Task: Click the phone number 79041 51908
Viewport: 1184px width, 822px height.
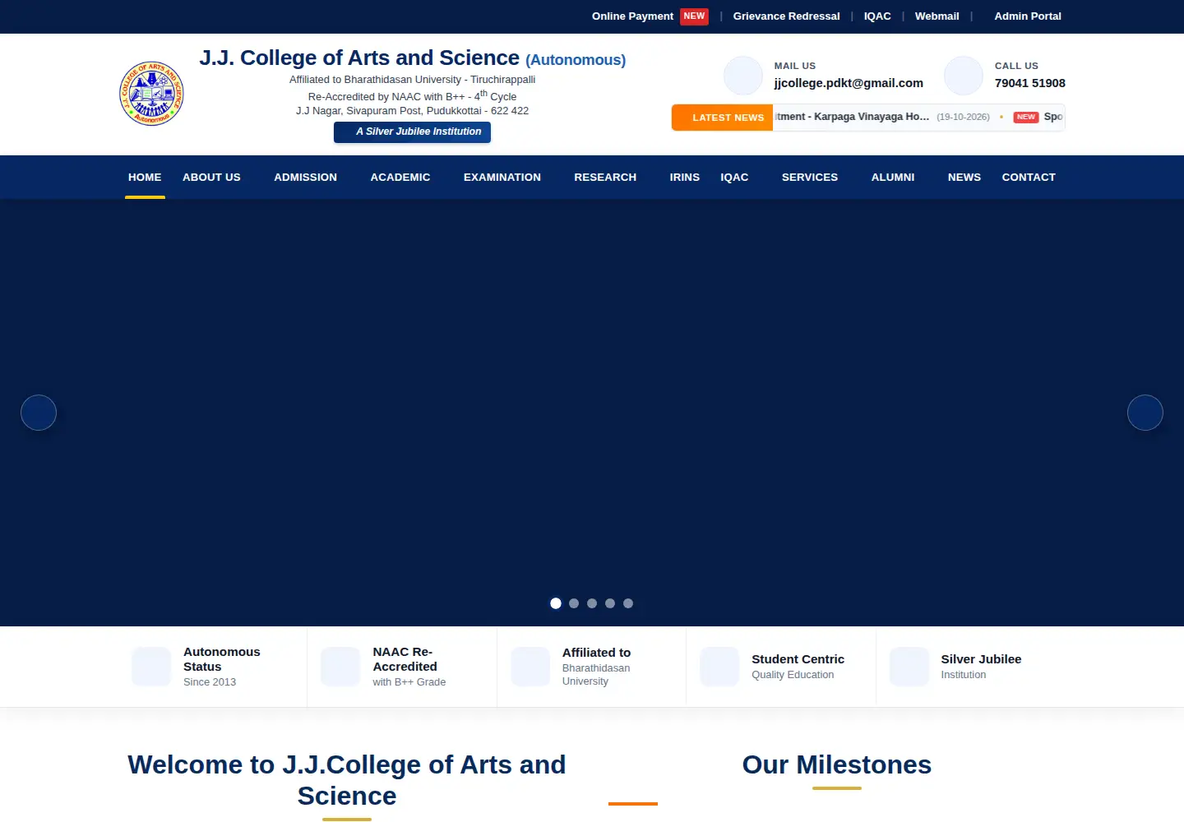Action: [x=1030, y=83]
